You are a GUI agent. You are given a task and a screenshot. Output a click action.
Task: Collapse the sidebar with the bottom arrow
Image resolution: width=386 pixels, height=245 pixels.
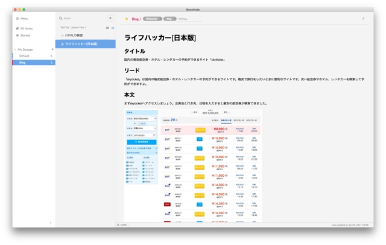coord(51,223)
